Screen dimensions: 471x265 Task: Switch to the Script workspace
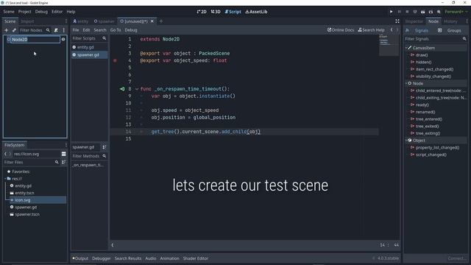(x=233, y=12)
